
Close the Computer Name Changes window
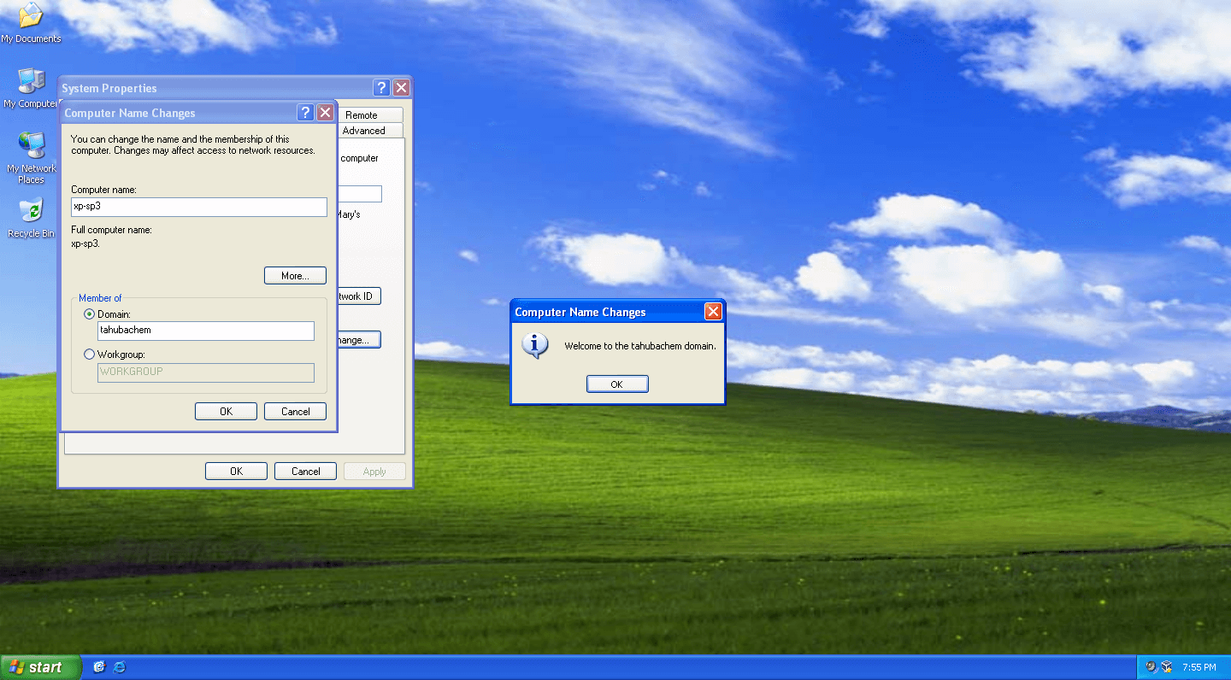tap(325, 113)
